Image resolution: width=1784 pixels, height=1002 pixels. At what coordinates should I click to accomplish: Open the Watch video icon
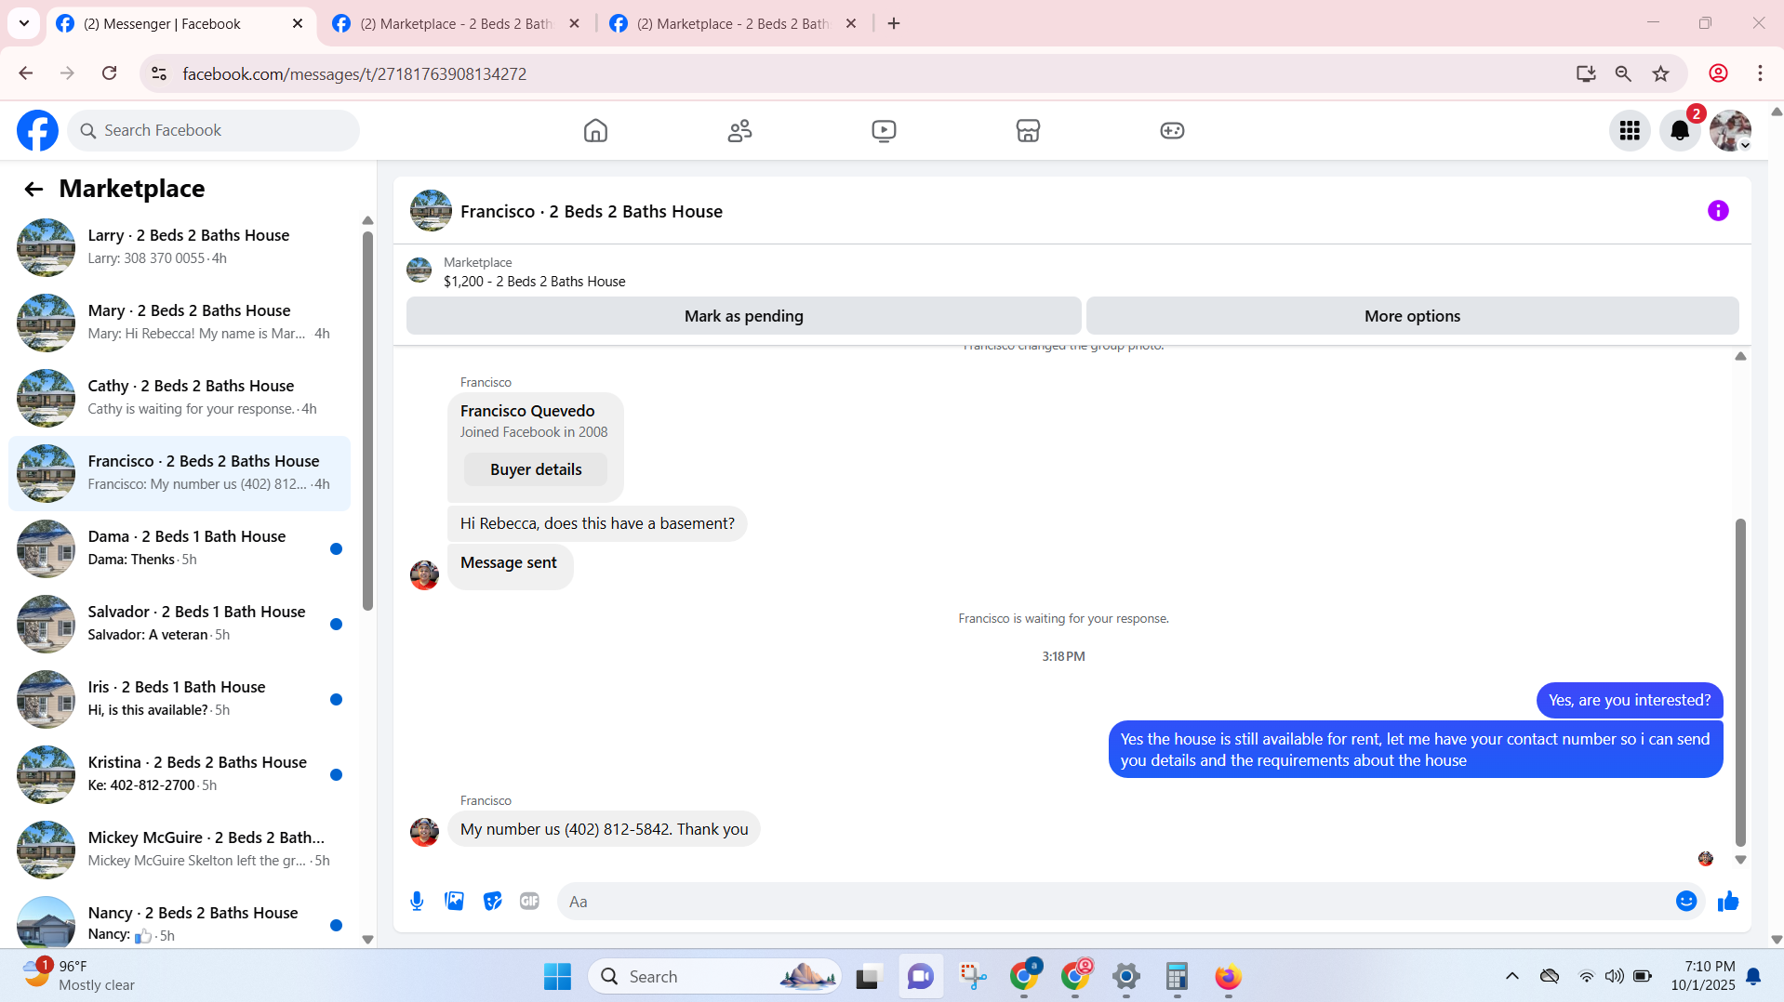click(884, 131)
